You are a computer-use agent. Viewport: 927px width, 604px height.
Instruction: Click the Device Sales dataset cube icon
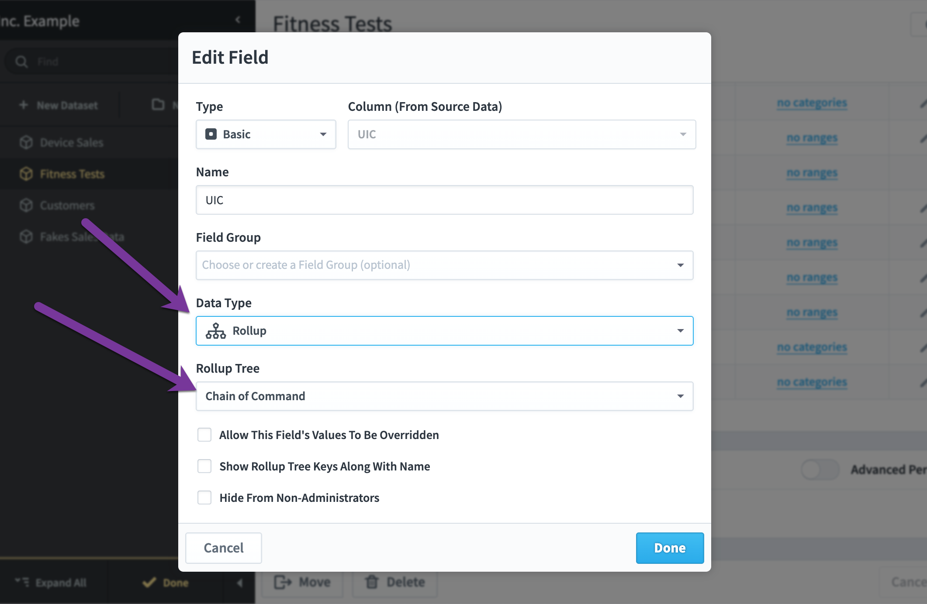(x=26, y=142)
